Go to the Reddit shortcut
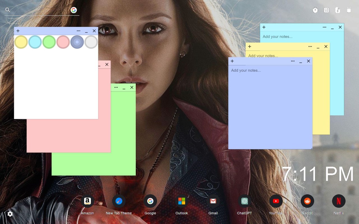The height and width of the screenshot is (224, 359). tap(307, 201)
